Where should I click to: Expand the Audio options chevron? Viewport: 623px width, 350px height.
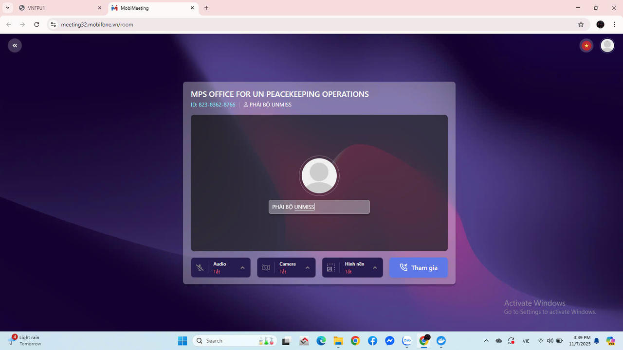[242, 268]
